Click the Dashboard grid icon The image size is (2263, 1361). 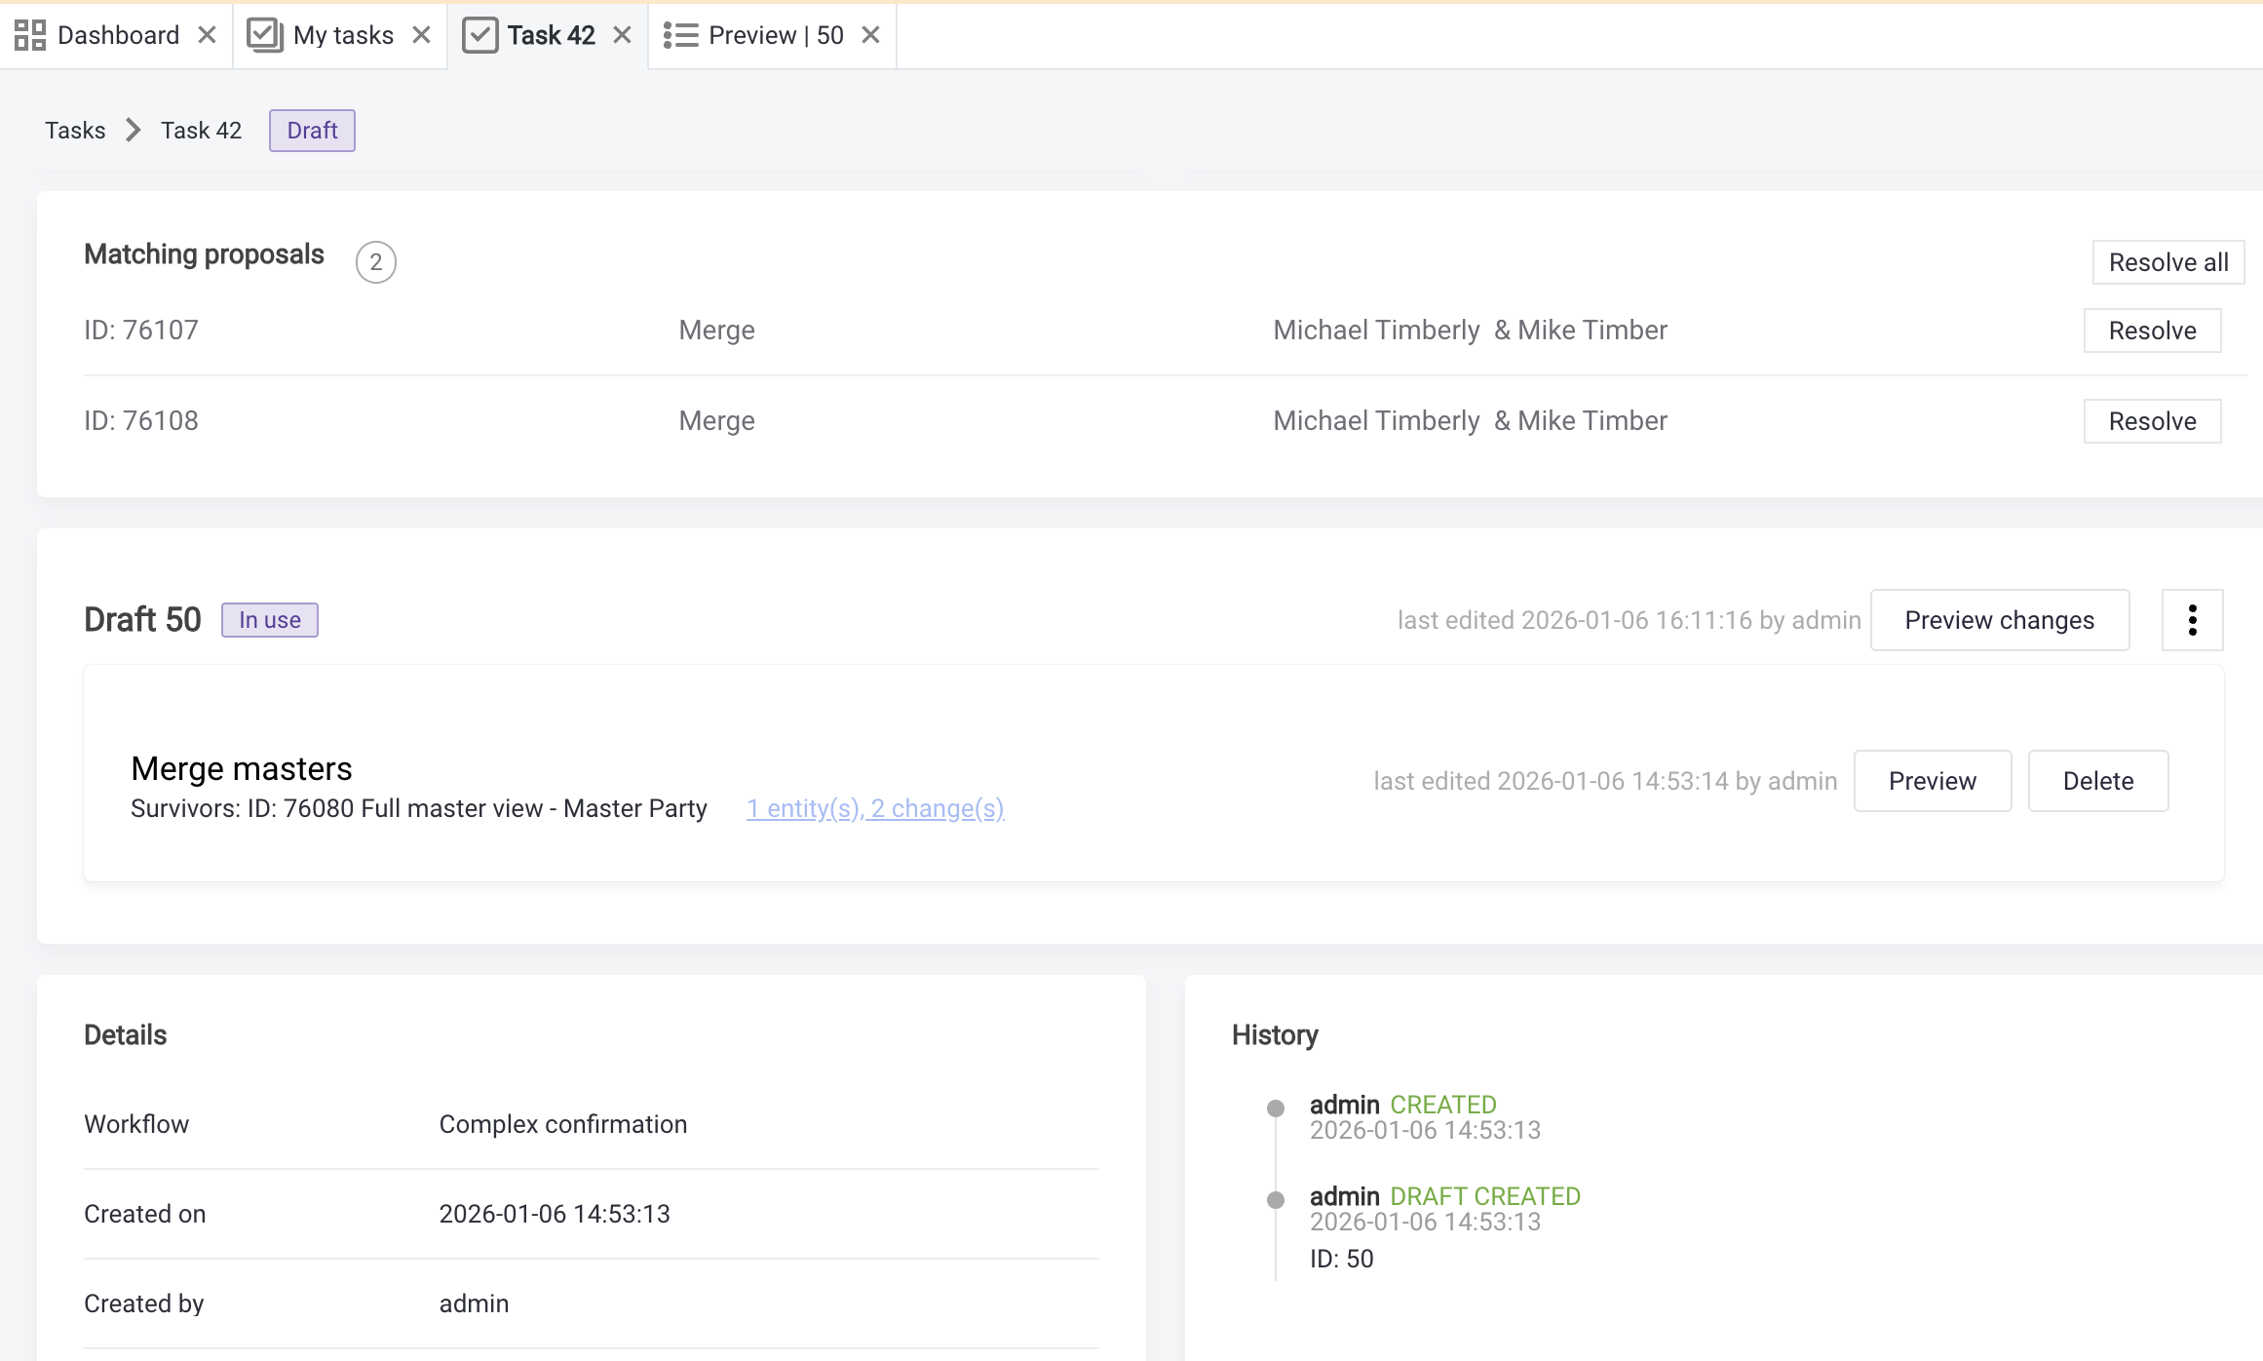(30, 35)
